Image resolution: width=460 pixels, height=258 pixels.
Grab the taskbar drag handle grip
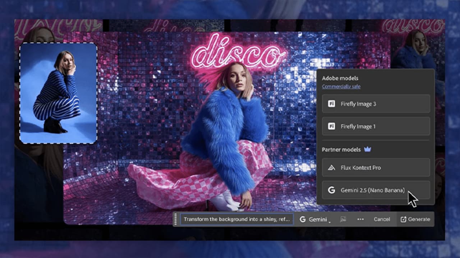(x=176, y=219)
